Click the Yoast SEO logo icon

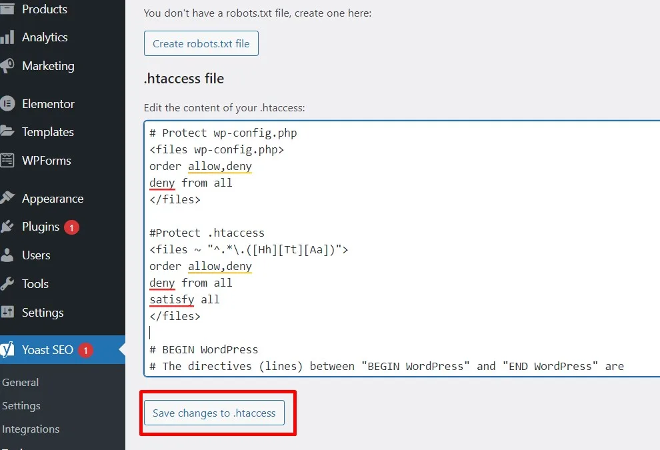pos(7,349)
